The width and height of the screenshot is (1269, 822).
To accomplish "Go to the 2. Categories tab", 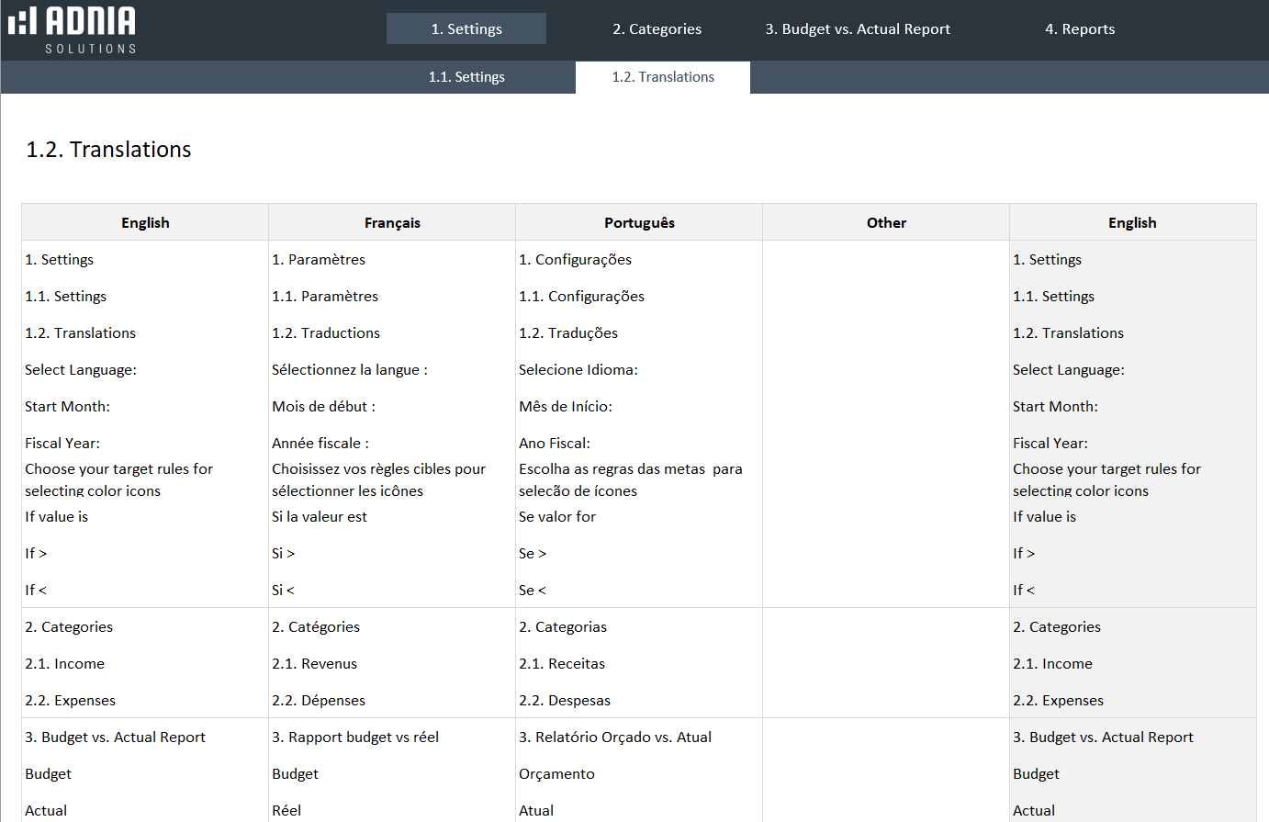I will point(657,28).
